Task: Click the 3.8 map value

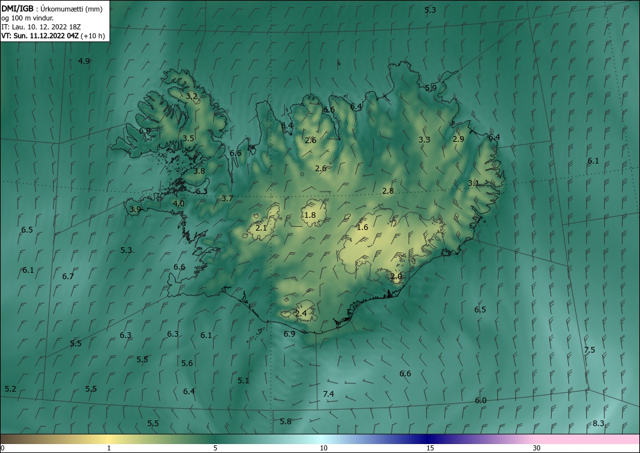Action: 199,171
